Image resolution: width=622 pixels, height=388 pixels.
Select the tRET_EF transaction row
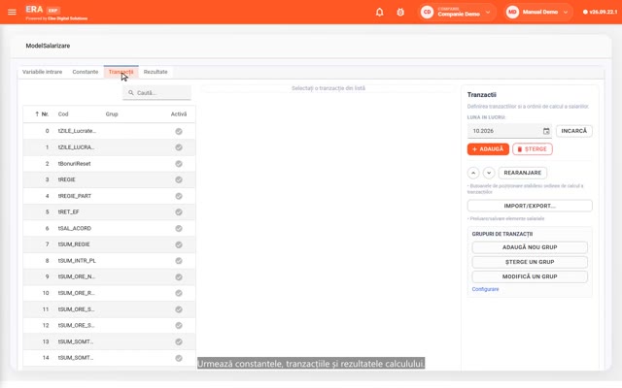click(109, 212)
